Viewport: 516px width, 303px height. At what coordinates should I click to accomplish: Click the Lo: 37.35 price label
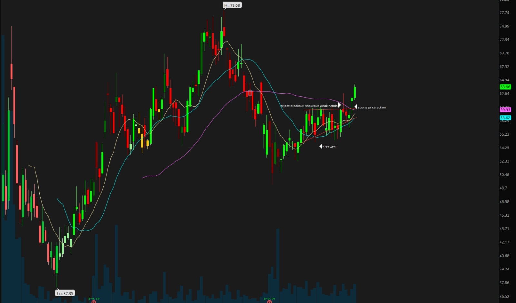65,293
